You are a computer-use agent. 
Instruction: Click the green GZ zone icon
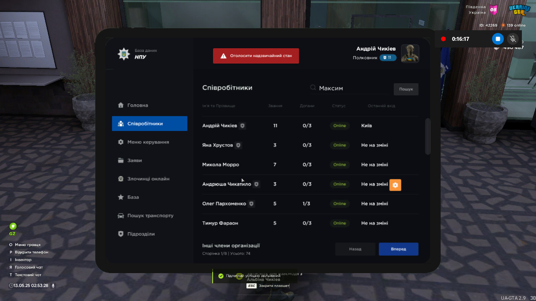[x=13, y=226]
